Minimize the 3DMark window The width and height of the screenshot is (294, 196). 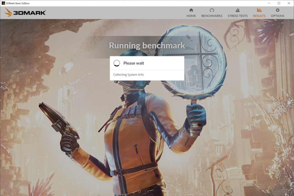click(x=269, y=3)
